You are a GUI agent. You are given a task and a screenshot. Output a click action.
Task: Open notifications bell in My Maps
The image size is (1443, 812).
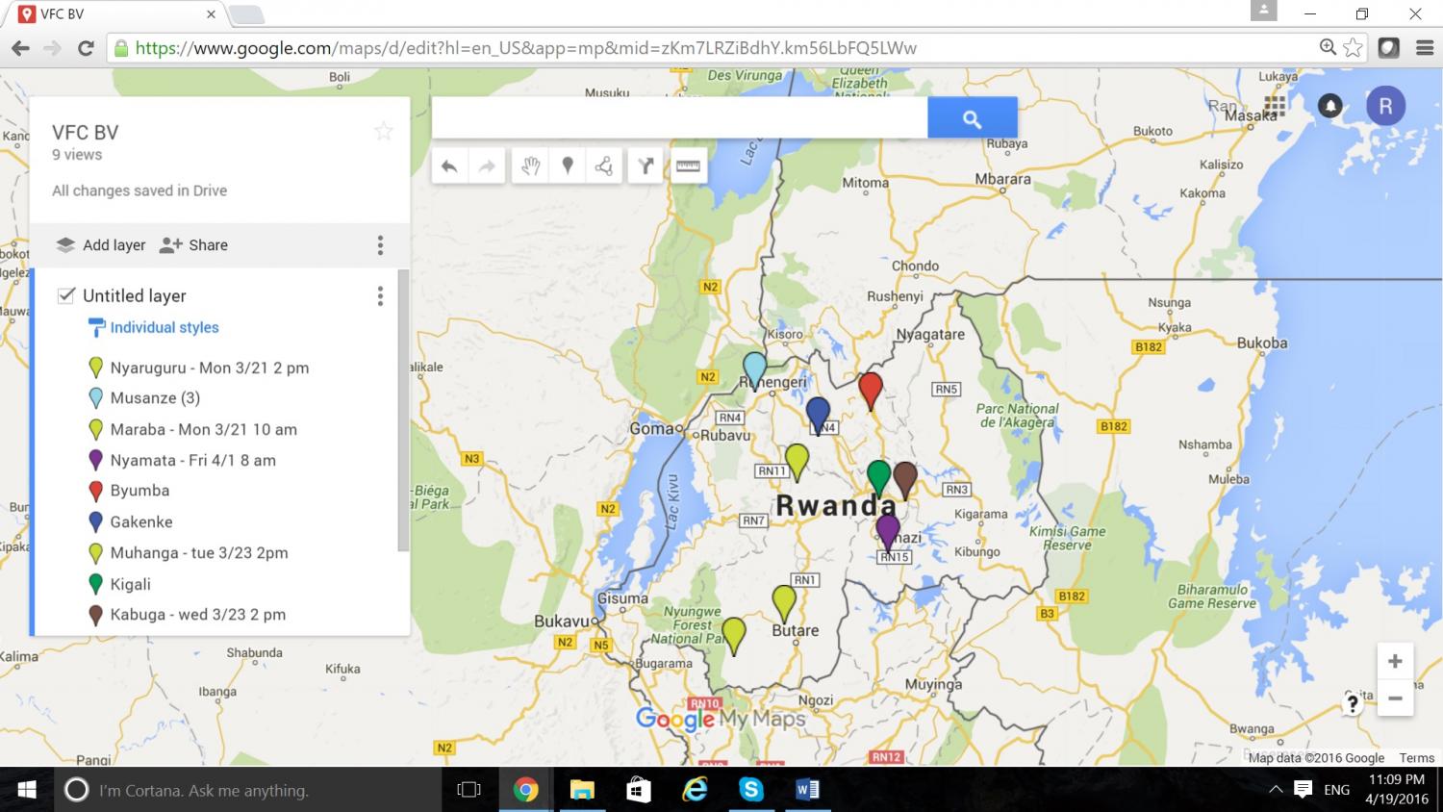[1329, 106]
